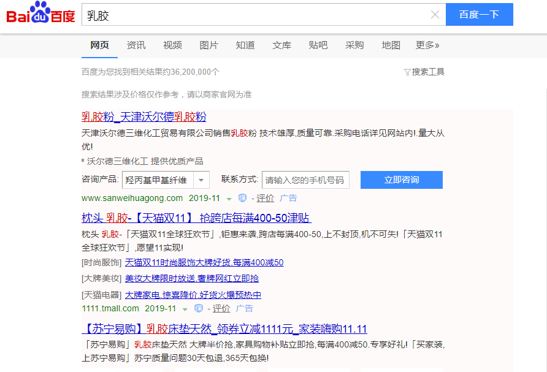Click the 美妆大牌限时放送 sublink
547x372 pixels.
pyautogui.click(x=191, y=278)
